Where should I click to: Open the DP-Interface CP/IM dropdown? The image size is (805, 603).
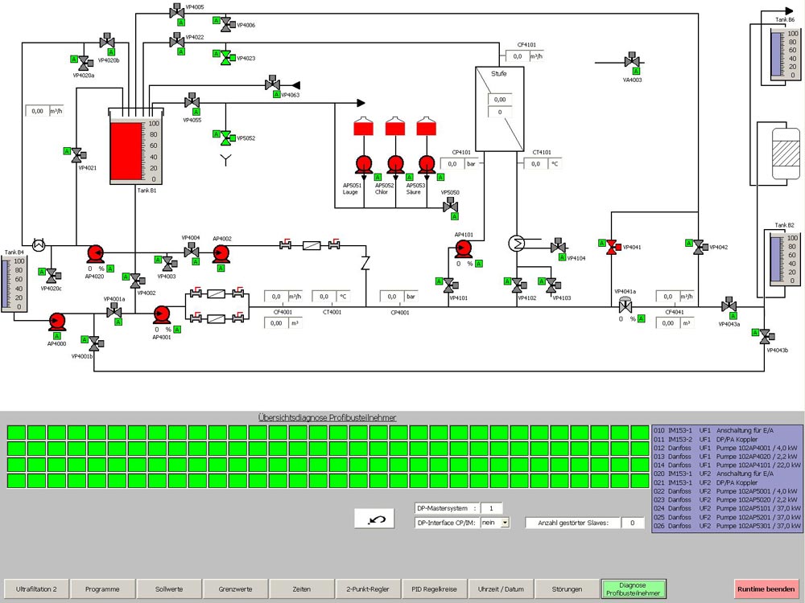(505, 523)
